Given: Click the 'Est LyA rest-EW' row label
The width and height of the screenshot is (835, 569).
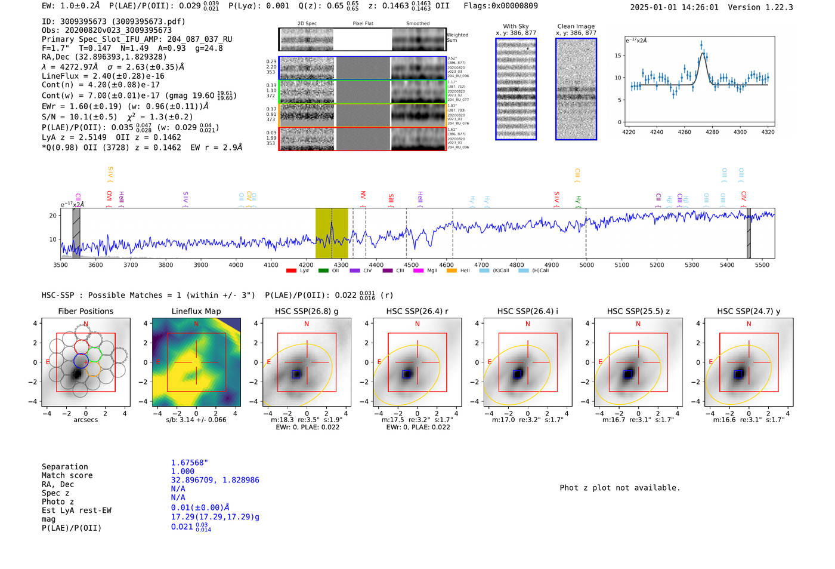Looking at the screenshot, I should pyautogui.click(x=76, y=510).
